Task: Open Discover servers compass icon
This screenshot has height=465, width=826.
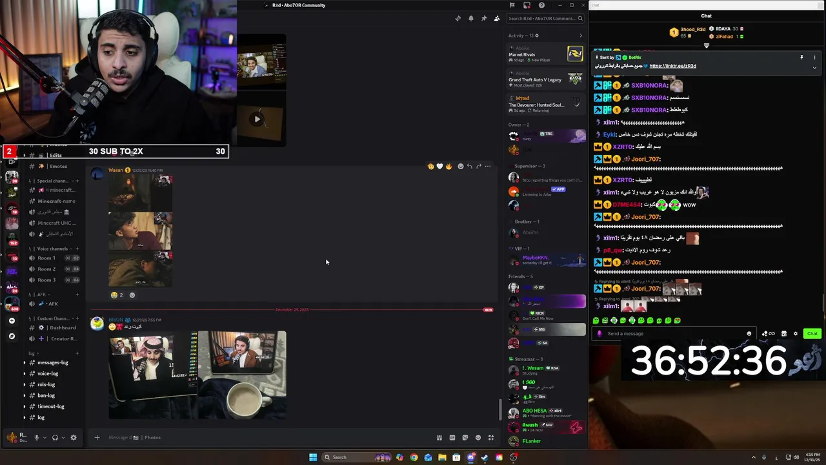Action: pos(12,336)
